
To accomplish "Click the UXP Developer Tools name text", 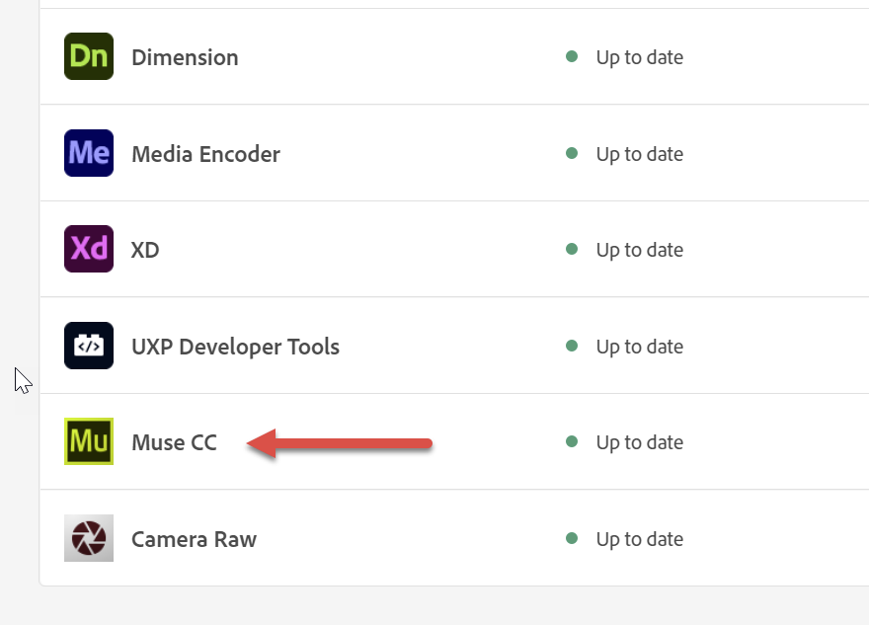I will click(235, 347).
